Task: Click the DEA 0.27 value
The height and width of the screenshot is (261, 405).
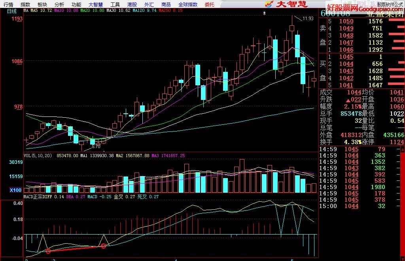Action: point(76,197)
